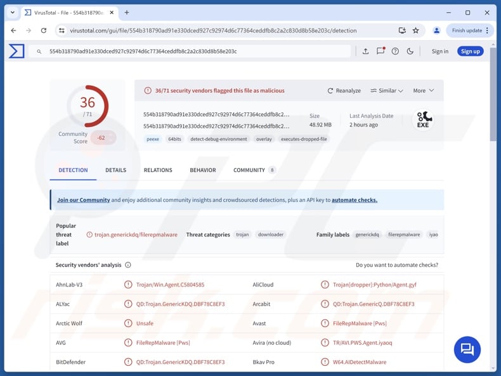Viewport: 501px width, 376px height.
Task: Click the magnifier search icon
Action: [x=39, y=51]
